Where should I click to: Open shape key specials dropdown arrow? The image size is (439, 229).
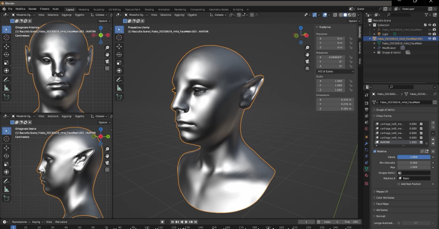(433, 133)
